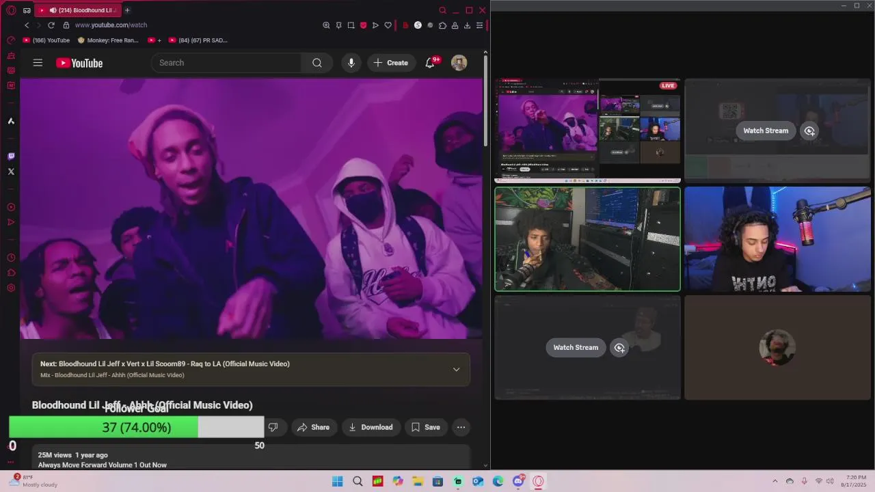Download the video

tap(371, 427)
